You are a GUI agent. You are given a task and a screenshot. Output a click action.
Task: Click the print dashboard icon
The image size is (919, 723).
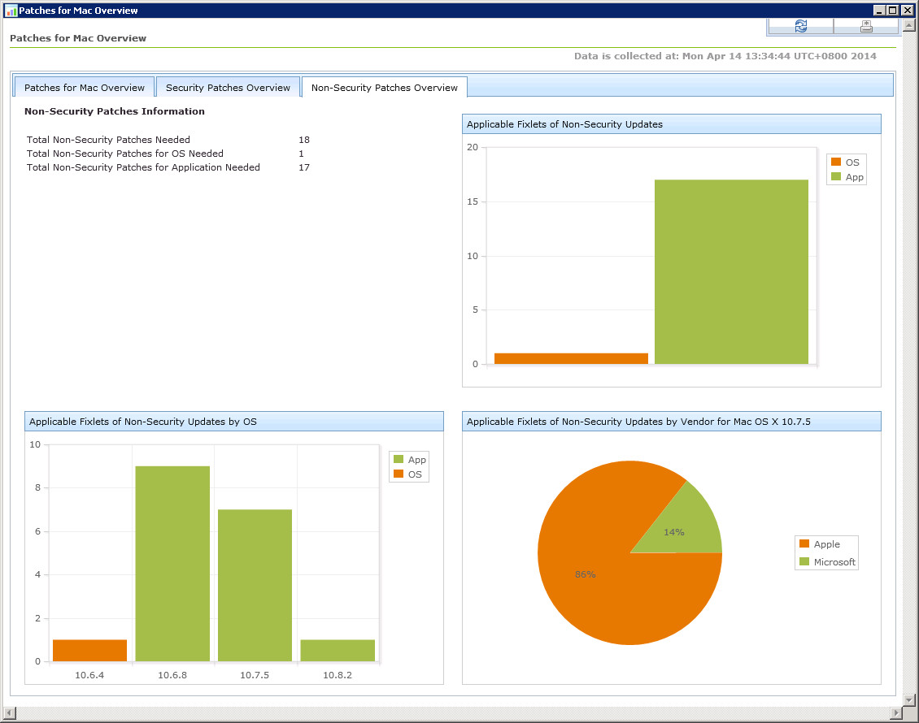866,26
